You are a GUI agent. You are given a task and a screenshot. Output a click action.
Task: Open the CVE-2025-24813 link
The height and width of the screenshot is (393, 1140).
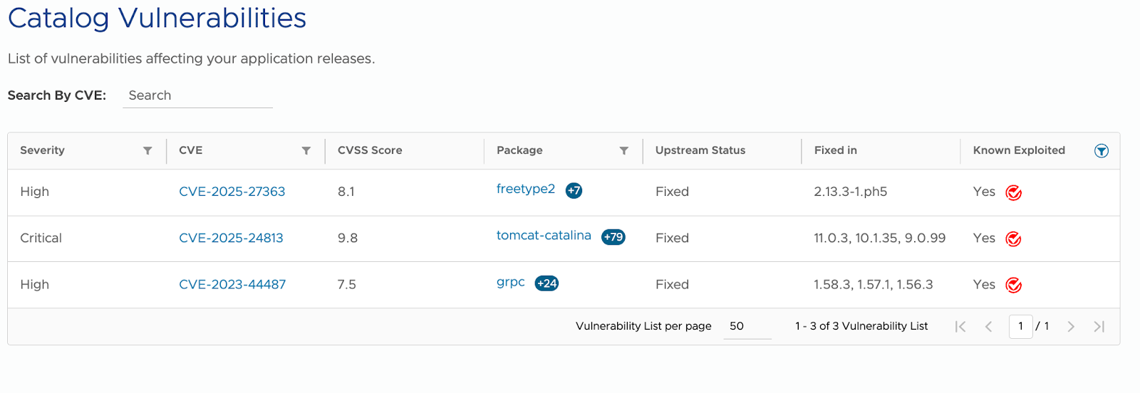click(x=231, y=238)
